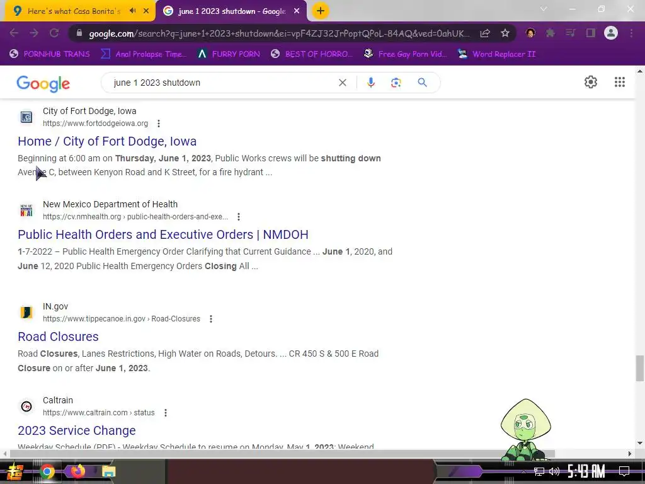Open Google quick settings gear
Viewport: 645px width, 484px height.
point(591,82)
